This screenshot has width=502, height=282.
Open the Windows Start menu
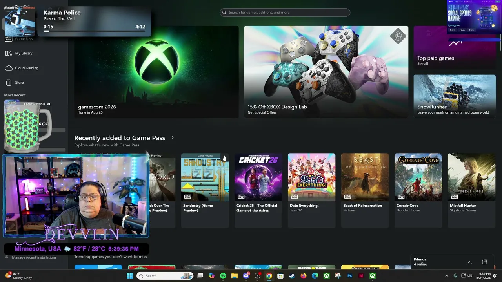[130, 276]
